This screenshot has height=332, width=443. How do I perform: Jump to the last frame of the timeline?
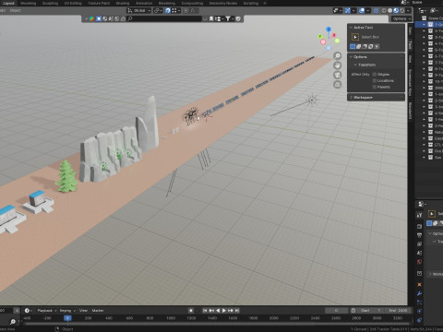tap(237, 311)
